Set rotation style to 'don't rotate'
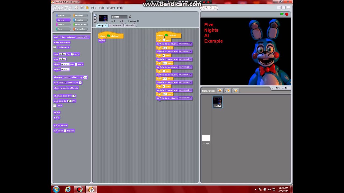The width and height of the screenshot is (344, 193). pyautogui.click(x=95, y=21)
